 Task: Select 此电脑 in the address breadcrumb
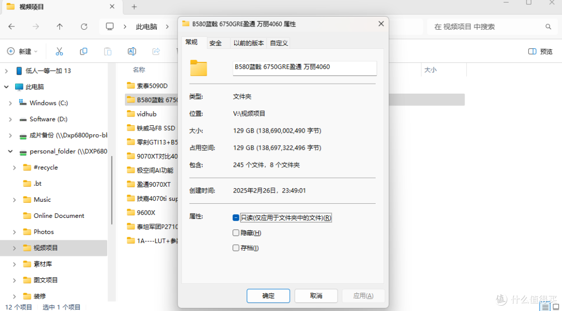[147, 27]
